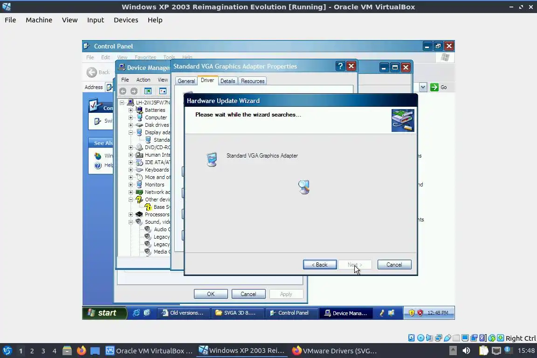
Task: Switch to Oracle VM VirtualBox Manager taskbar entry
Action: [x=149, y=351]
